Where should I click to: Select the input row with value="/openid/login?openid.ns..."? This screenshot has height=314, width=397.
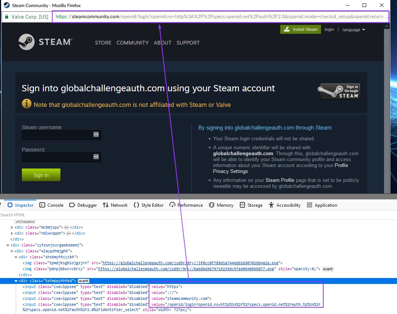click(172, 307)
